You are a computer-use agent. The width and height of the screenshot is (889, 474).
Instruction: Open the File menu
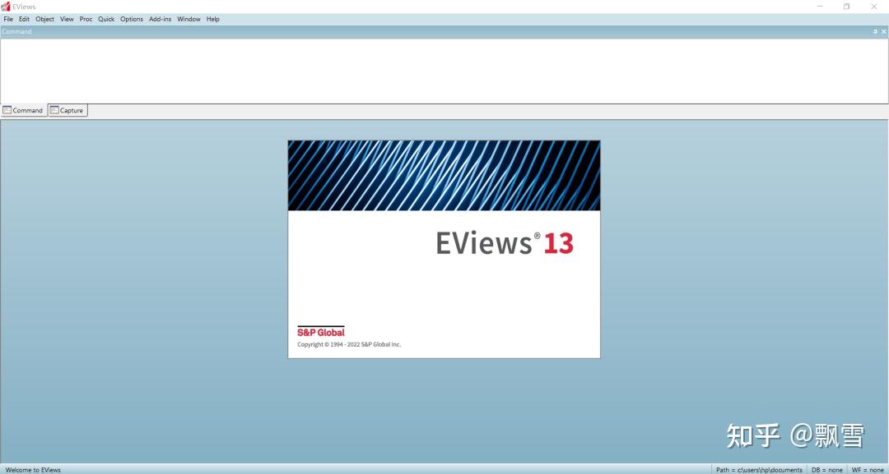(x=8, y=18)
